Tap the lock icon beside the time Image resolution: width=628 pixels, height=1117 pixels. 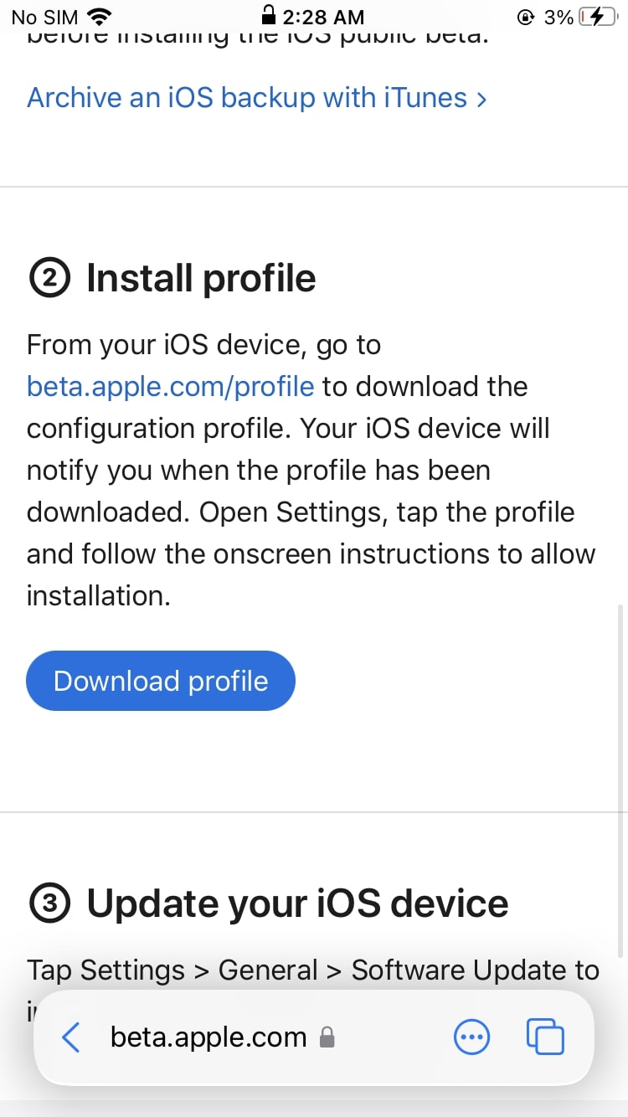pyautogui.click(x=268, y=15)
